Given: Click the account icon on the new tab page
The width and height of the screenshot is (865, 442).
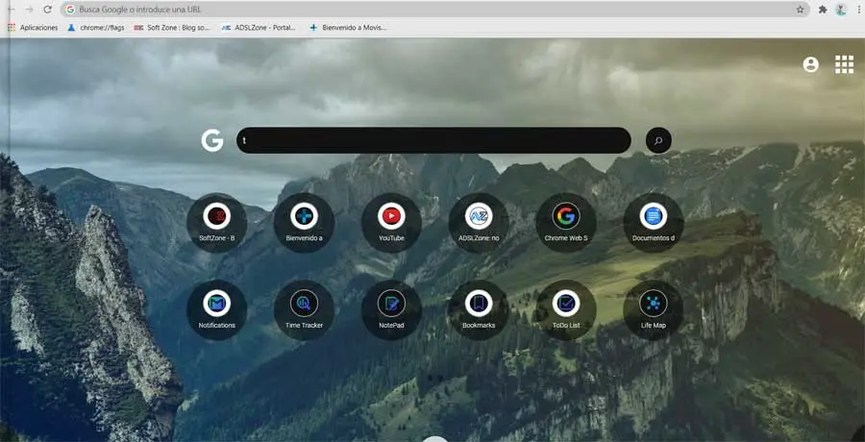Looking at the screenshot, I should click(810, 64).
